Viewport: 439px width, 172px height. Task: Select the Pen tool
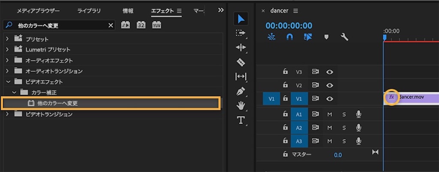(241, 91)
